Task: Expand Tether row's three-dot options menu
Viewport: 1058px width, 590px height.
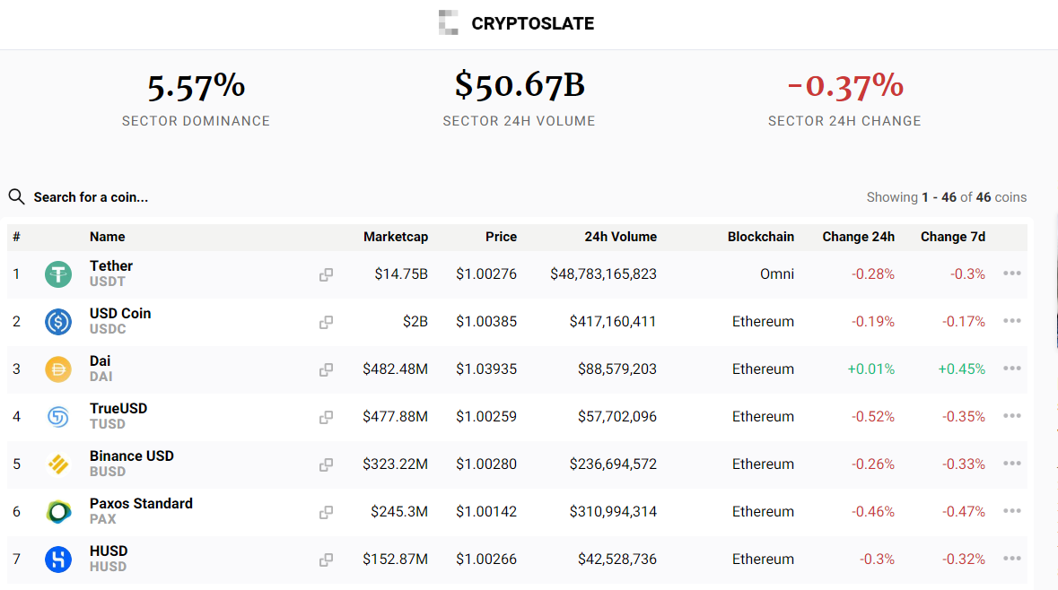Action: 1012,273
